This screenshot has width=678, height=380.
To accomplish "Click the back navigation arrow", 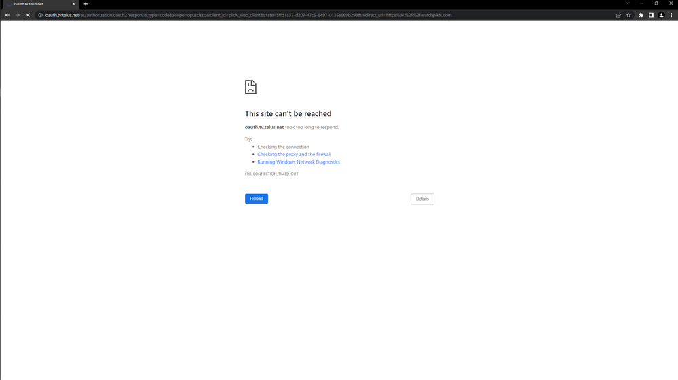I will [x=7, y=15].
